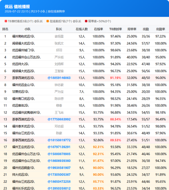Open mention link @18650472258
The width and height of the screenshot is (169, 190).
59,182
